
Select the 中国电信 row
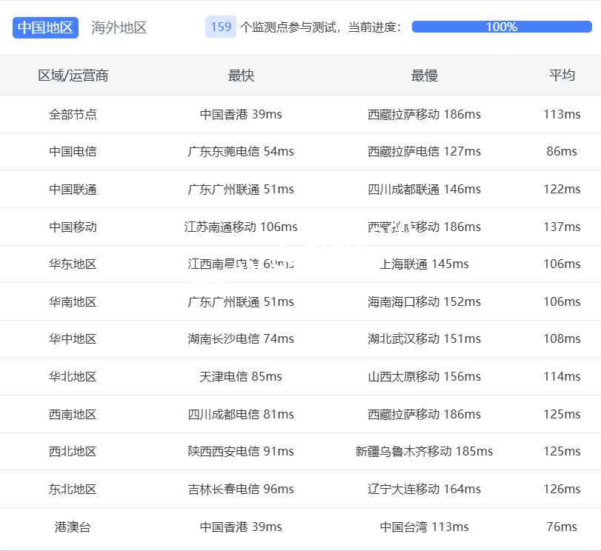(x=73, y=151)
